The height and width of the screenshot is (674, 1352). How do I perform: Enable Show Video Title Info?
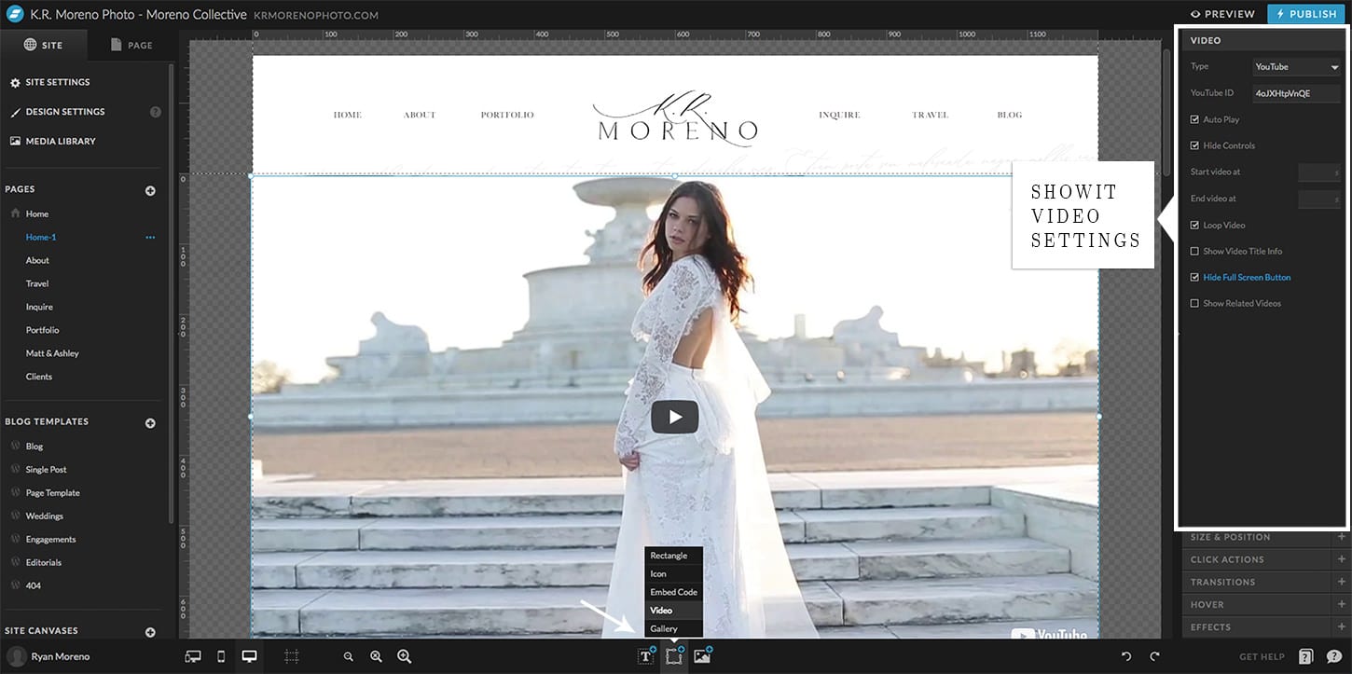pyautogui.click(x=1194, y=251)
